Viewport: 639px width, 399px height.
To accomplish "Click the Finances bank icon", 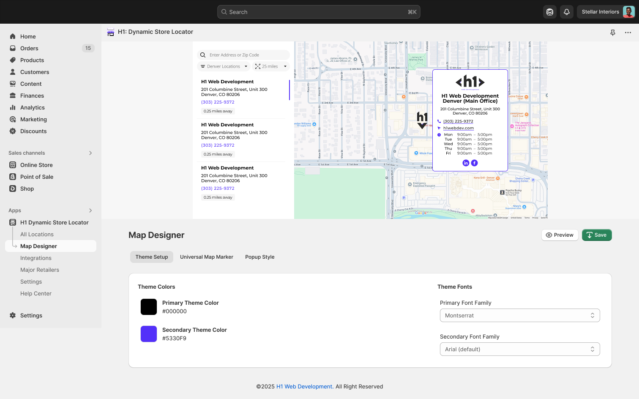I will click(13, 96).
